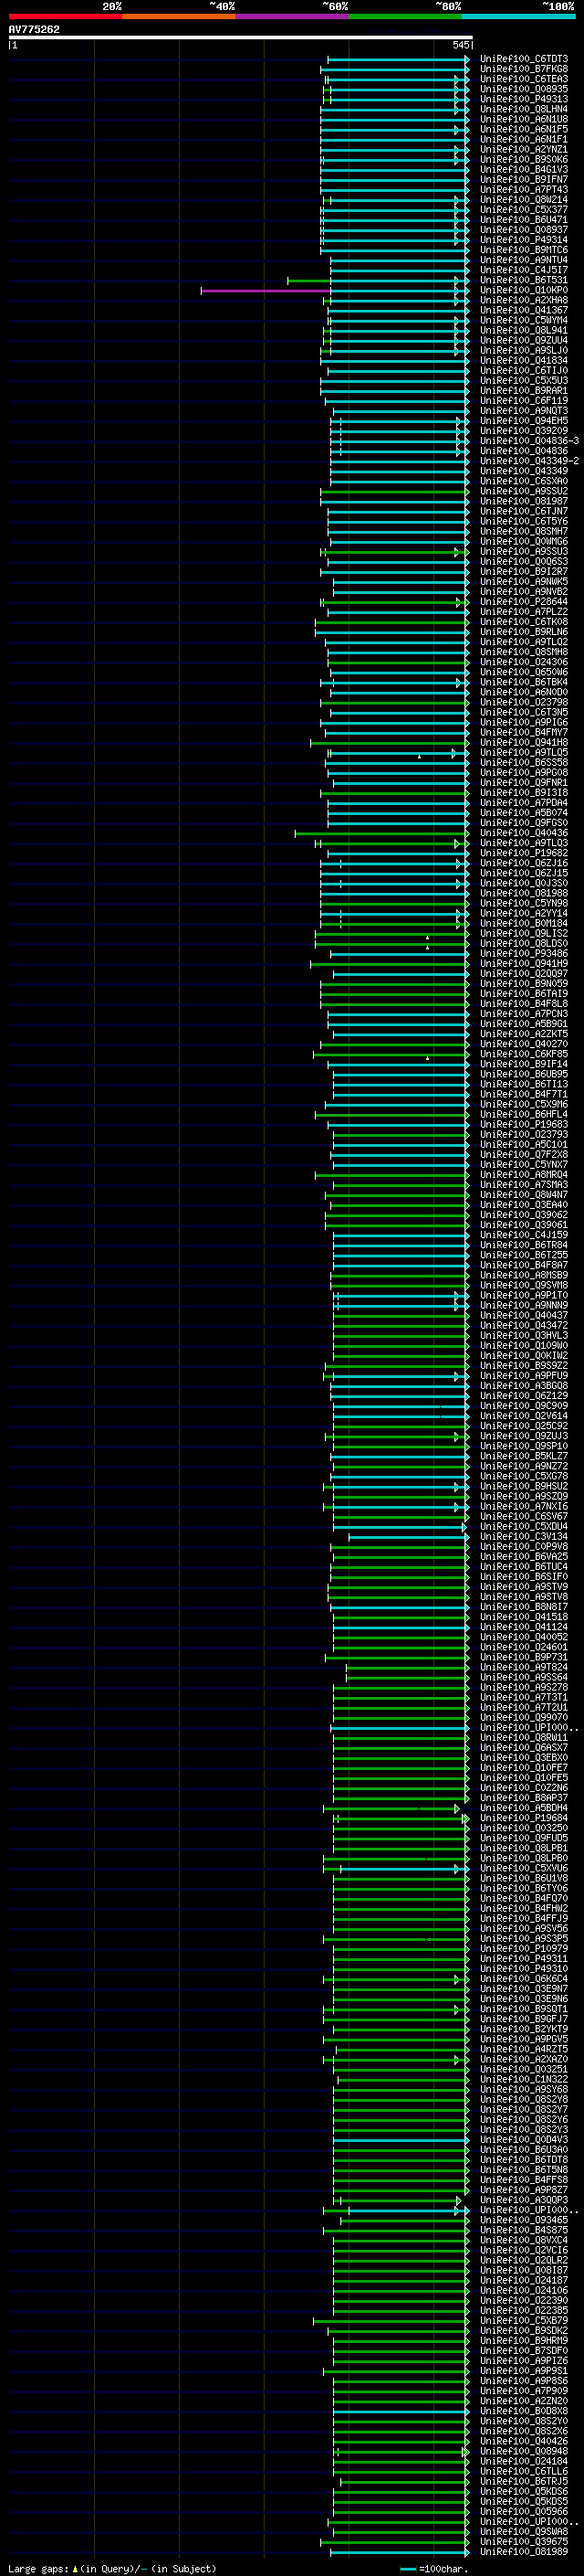Select hit label UniRef100_Q9LIS2
The height and width of the screenshot is (2576, 584).
click(x=524, y=933)
